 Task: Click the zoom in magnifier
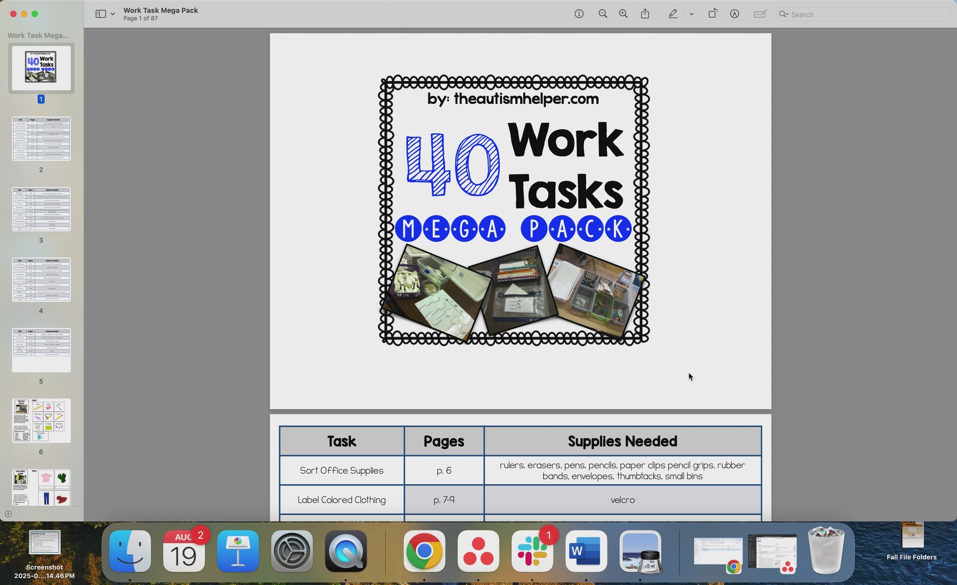[623, 14]
